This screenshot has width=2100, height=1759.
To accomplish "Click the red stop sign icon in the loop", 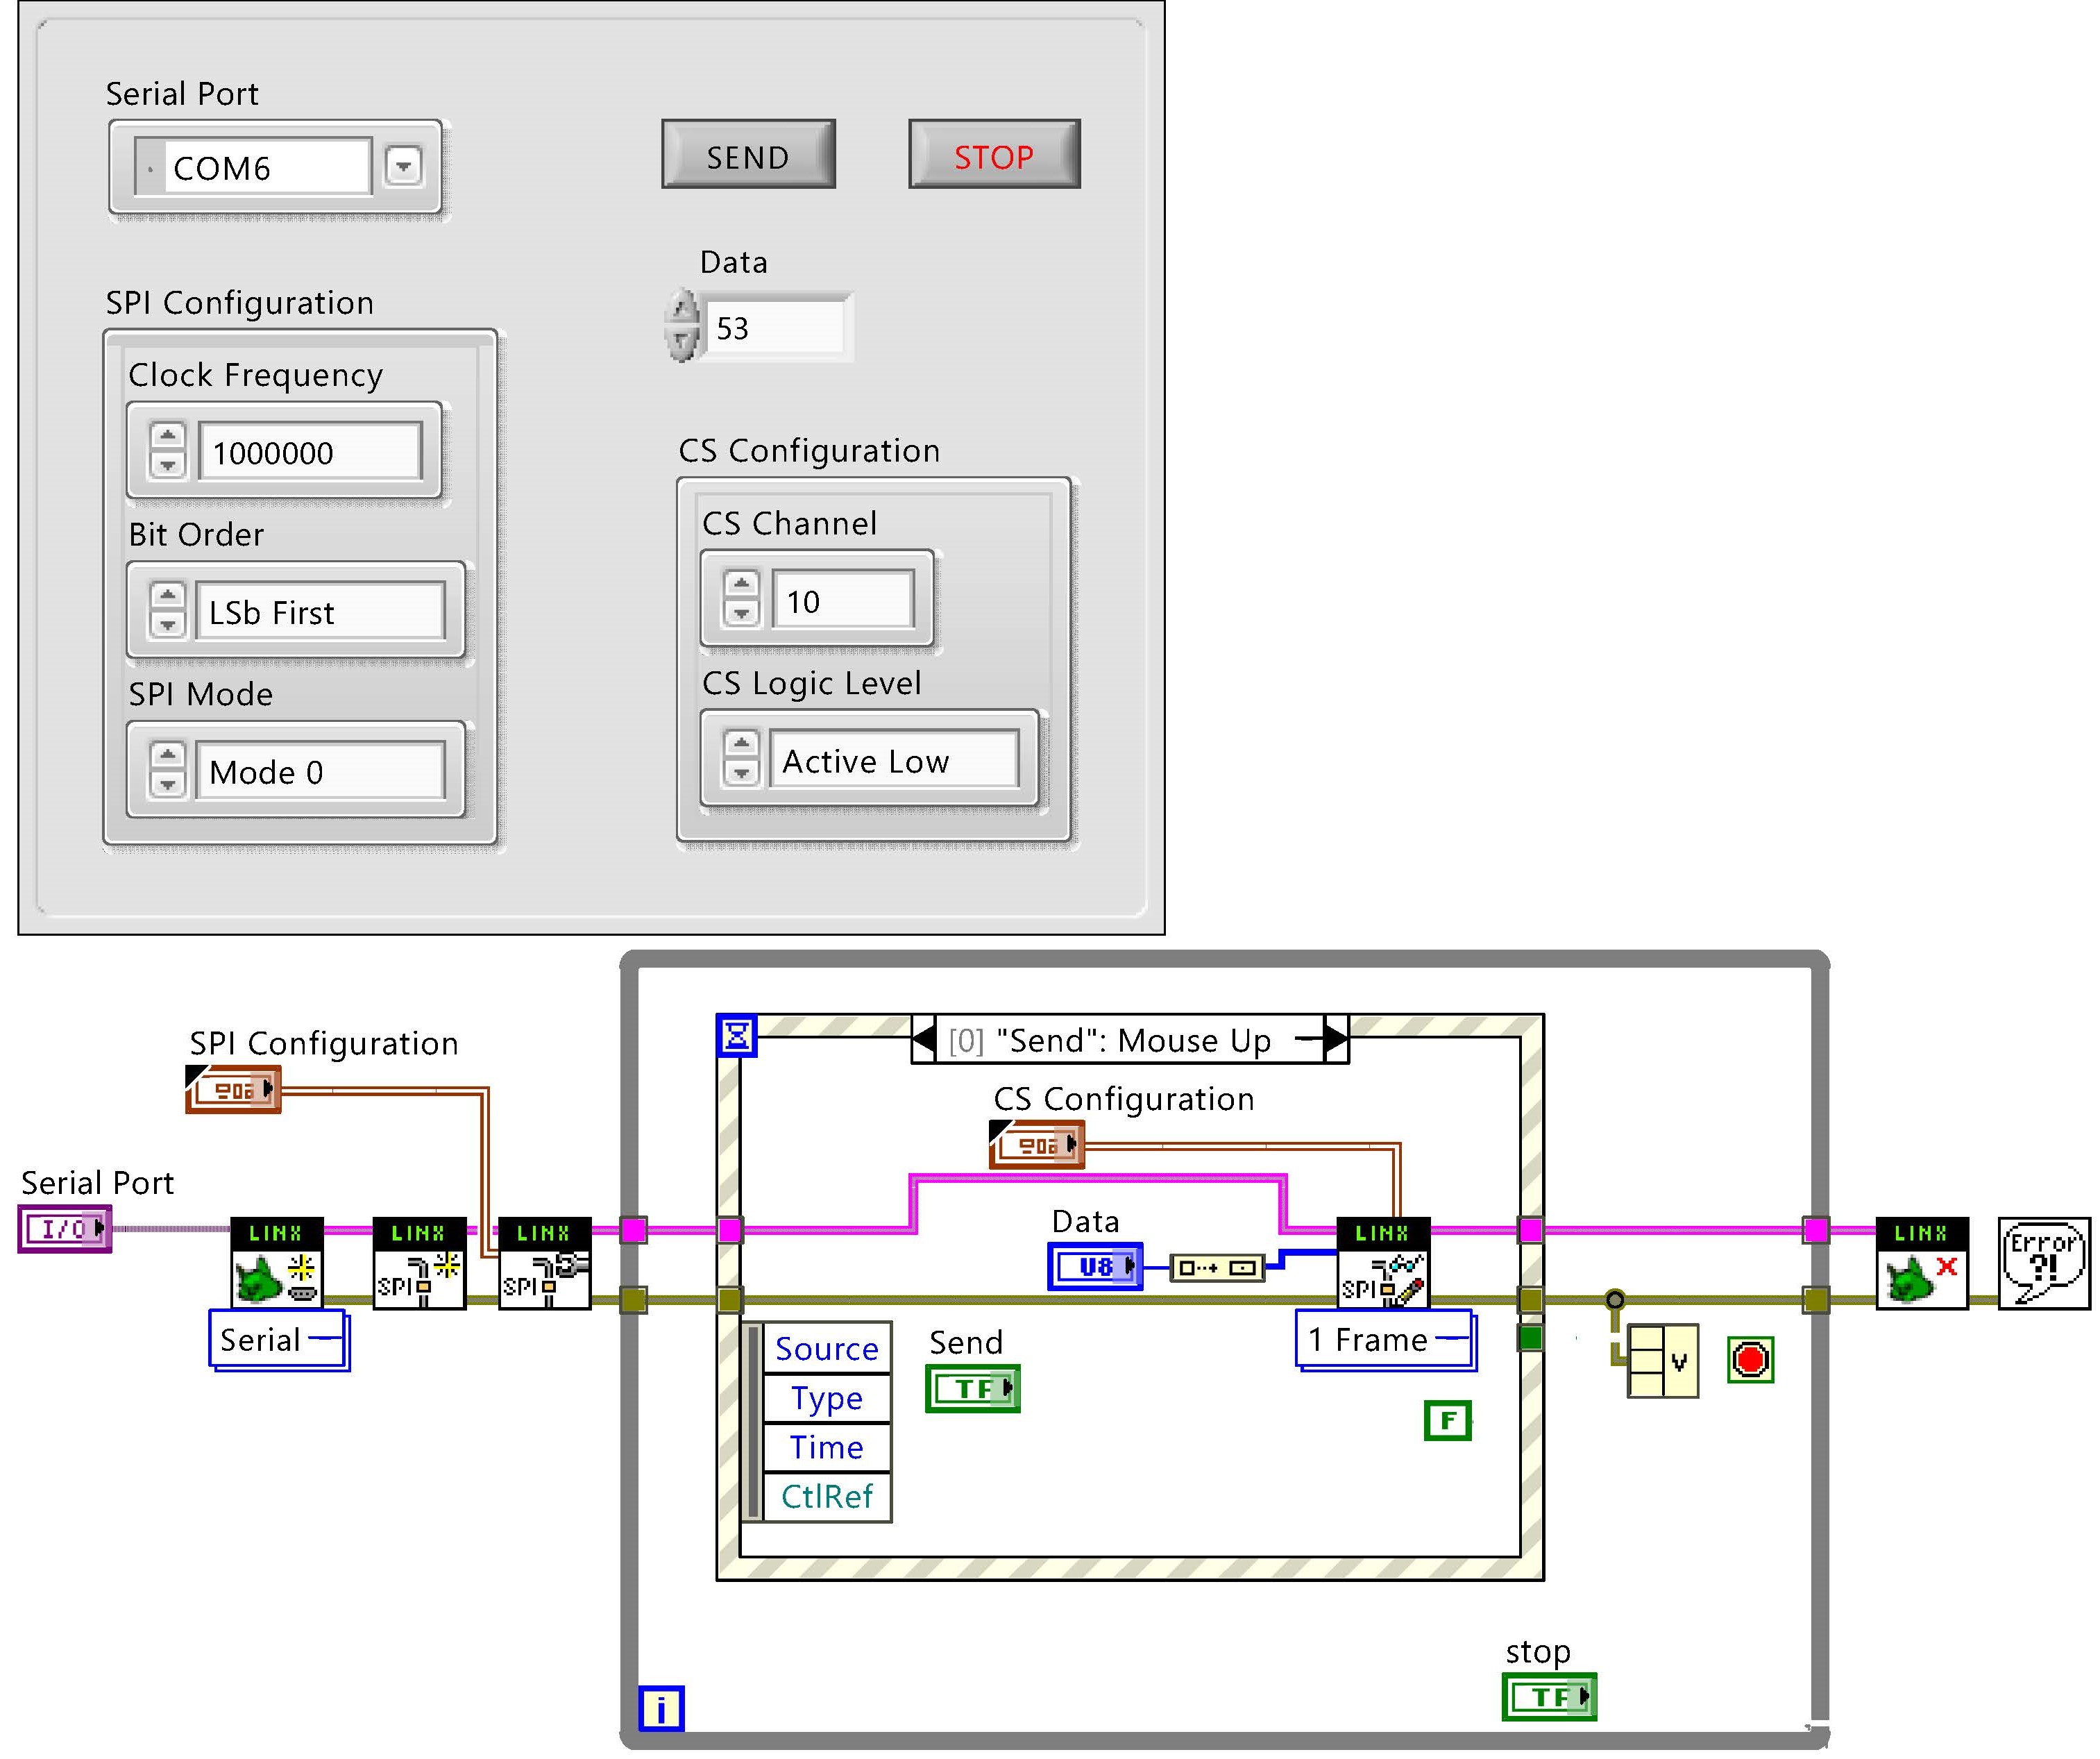I will coord(1750,1360).
